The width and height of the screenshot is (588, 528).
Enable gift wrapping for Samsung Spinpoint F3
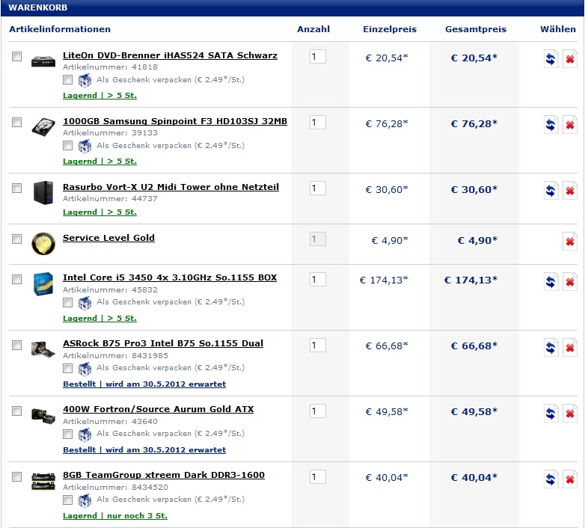coord(68,146)
